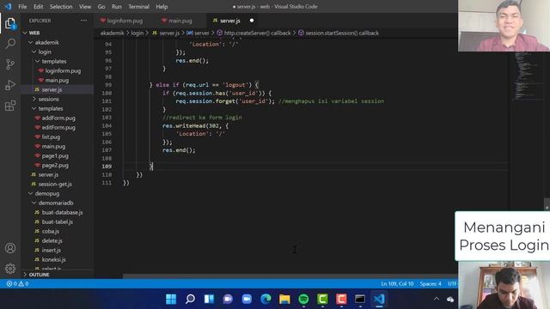Click Ln 109, Col 10 status item

click(x=397, y=284)
